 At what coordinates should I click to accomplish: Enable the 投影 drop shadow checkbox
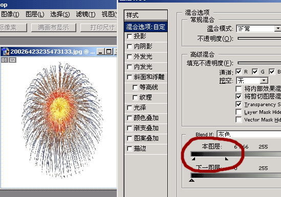[x=129, y=36]
